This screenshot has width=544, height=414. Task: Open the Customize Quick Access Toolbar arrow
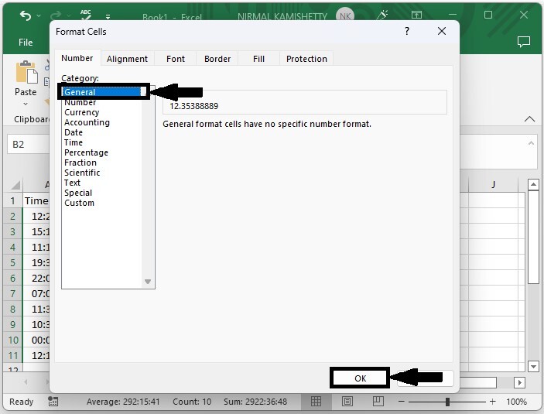(108, 16)
